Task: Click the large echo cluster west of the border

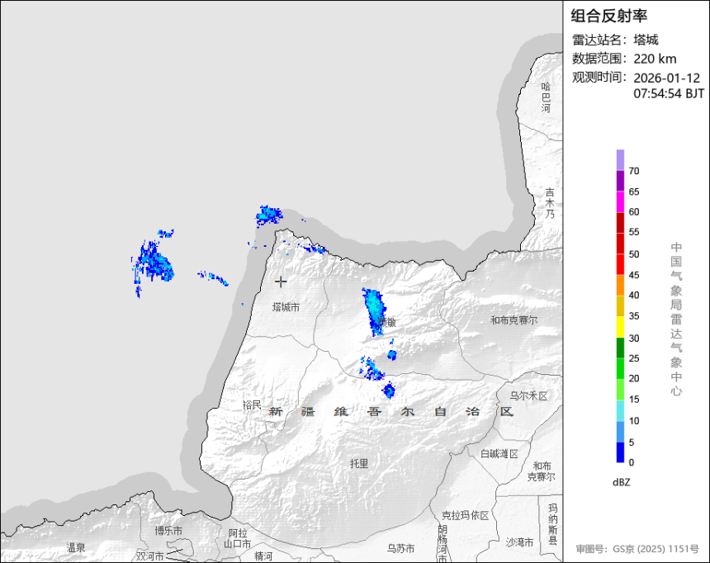Action: (154, 264)
